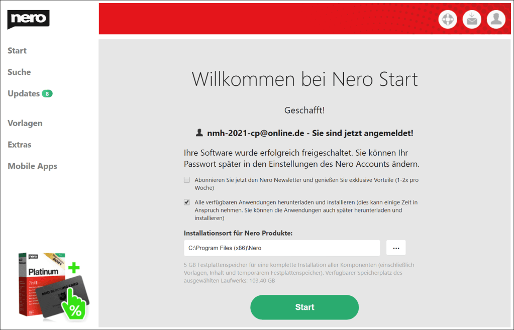Go to Updates in the sidebar
This screenshot has width=514, height=330.
[x=24, y=94]
